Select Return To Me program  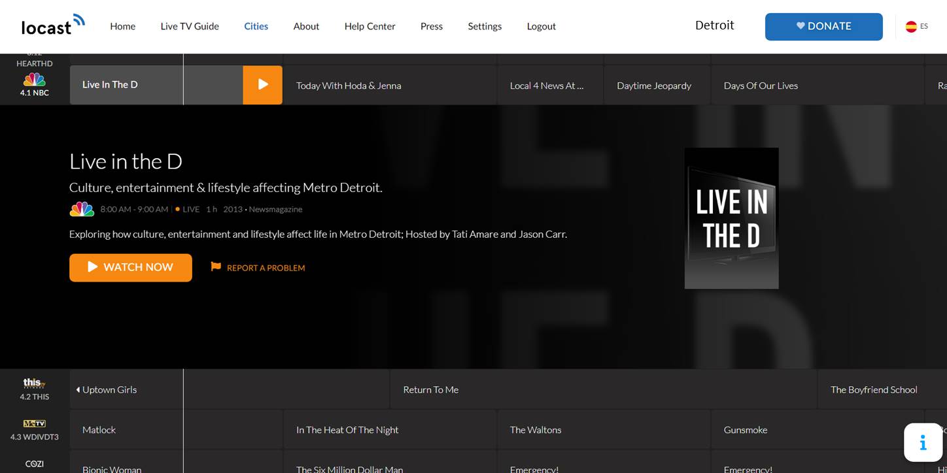(x=604, y=389)
